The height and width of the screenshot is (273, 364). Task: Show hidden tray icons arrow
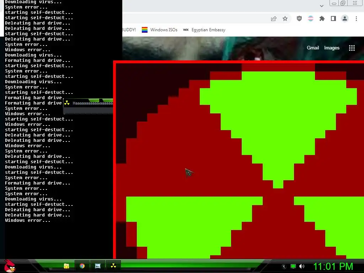[x=284, y=267]
